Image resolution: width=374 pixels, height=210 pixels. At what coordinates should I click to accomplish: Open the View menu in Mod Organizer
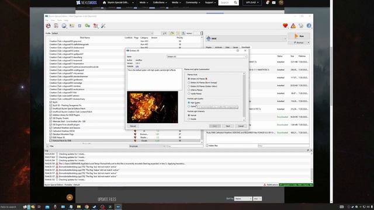point(53,20)
